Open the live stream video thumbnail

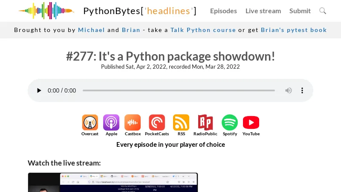click(x=113, y=183)
